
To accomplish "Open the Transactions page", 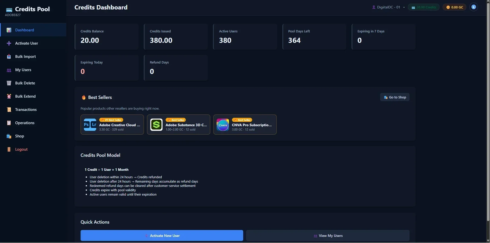I will point(33,110).
